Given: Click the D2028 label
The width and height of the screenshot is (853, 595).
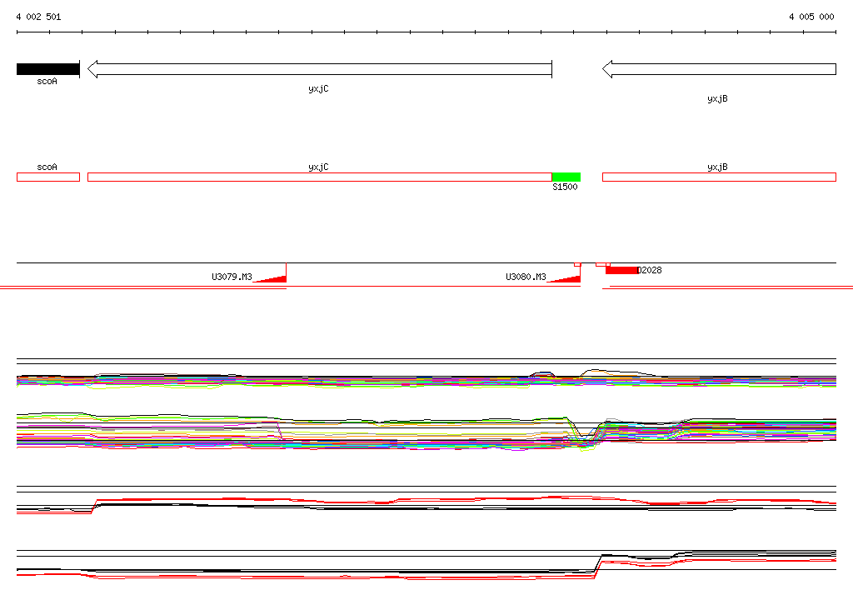Looking at the screenshot, I should [x=650, y=270].
